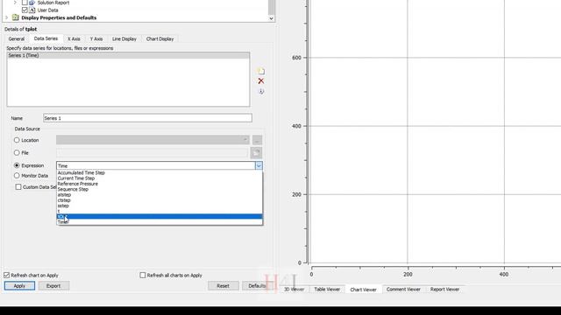Open the Chart Display tab
Screen dimensions: 561x315
coord(160,38)
